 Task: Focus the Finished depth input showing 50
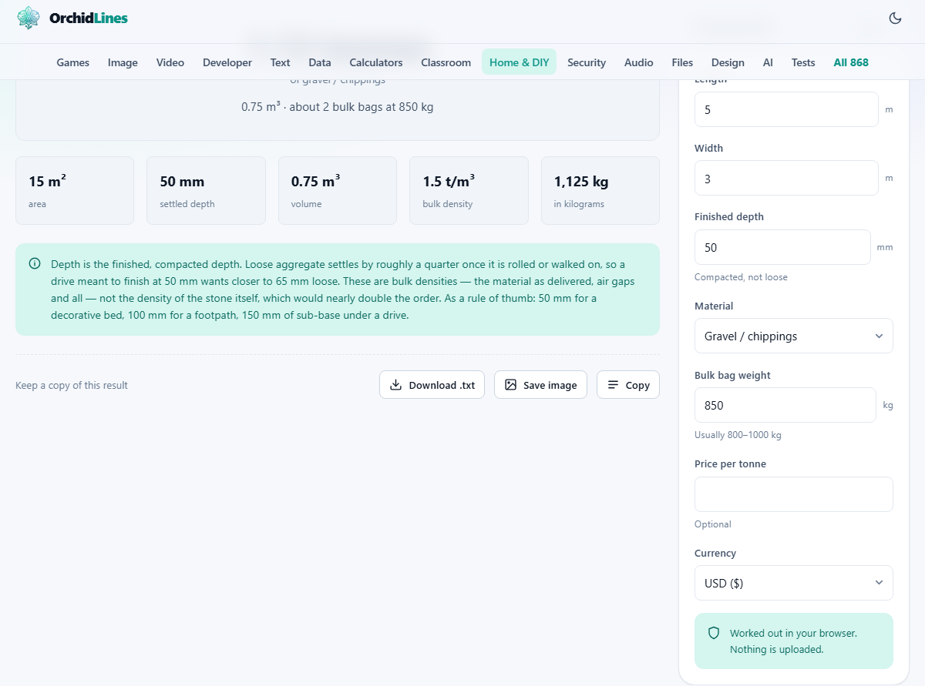pos(782,247)
